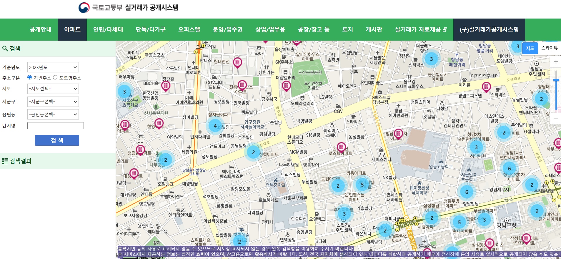Open 실거래가 자료제공 external link
This screenshot has height=259, width=561.
(x=421, y=29)
